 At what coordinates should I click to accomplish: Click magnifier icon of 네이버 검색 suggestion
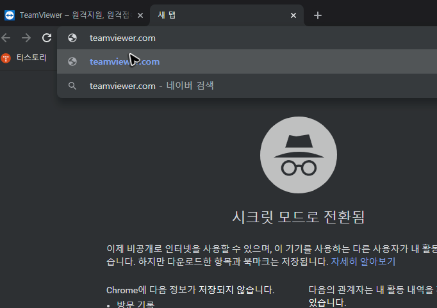pos(72,86)
